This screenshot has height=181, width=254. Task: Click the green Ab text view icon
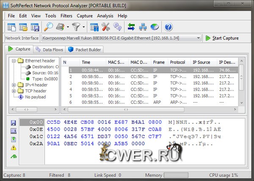point(13,156)
